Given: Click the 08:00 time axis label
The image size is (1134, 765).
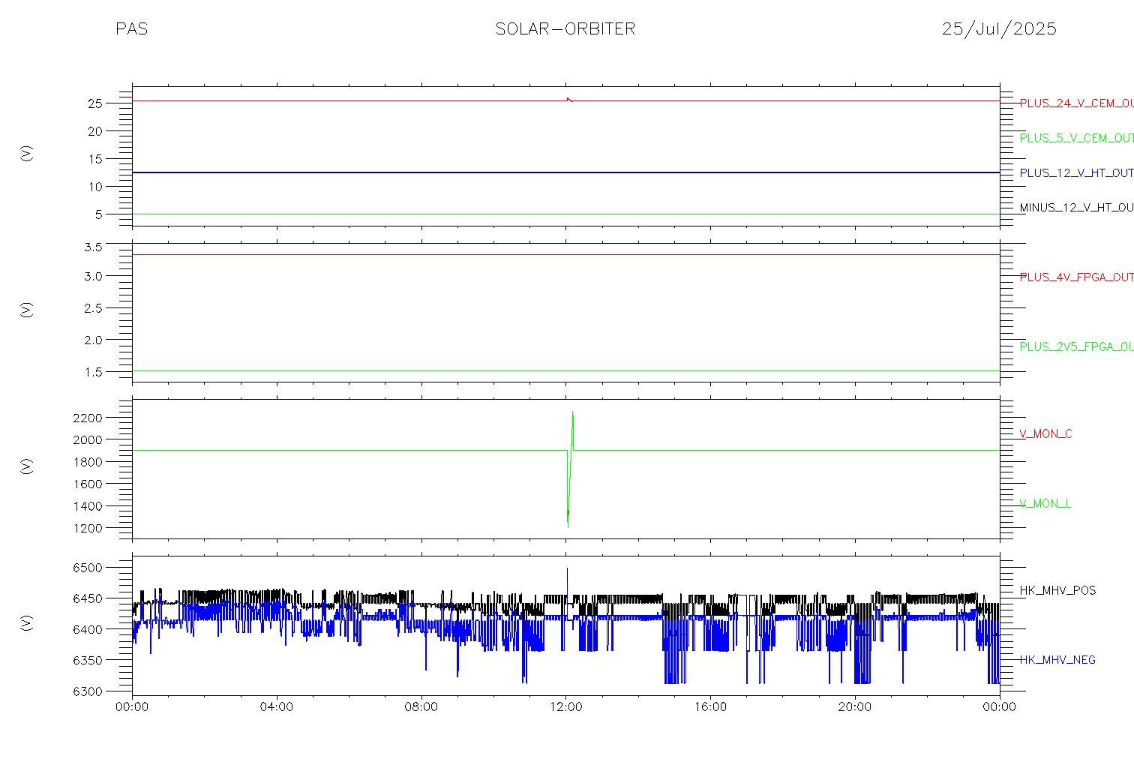Looking at the screenshot, I should tap(421, 706).
